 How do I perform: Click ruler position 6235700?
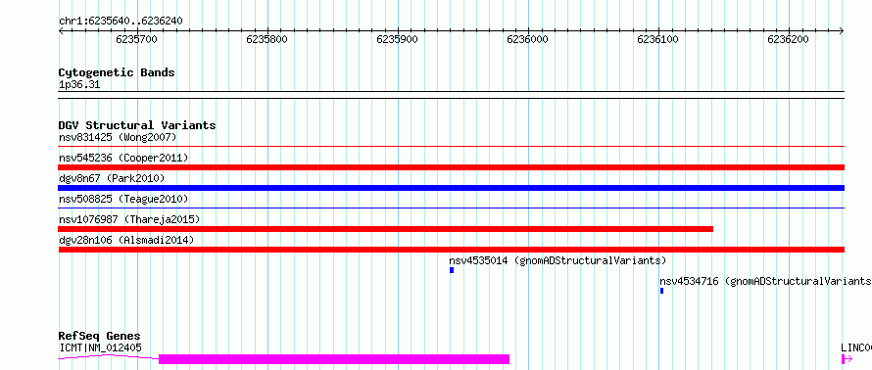[137, 40]
